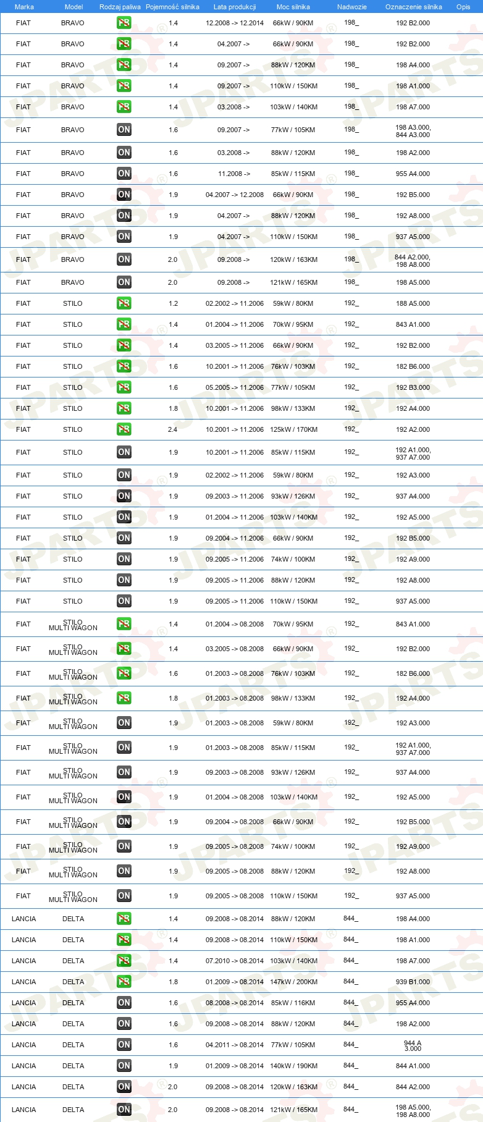
Task: Click petrol icon in Stilo 2.4 125kW/170KM row
Action: tap(124, 429)
